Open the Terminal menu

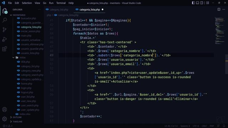(61, 3)
